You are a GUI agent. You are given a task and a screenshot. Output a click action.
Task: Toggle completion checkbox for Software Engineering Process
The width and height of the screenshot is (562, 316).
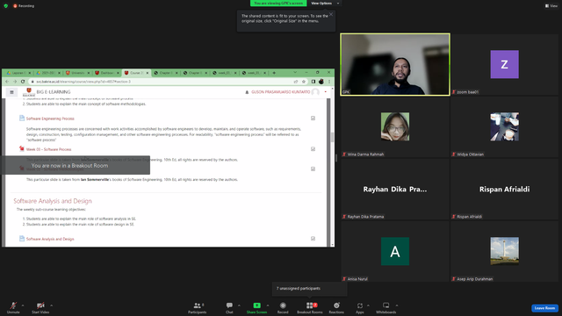click(x=313, y=118)
